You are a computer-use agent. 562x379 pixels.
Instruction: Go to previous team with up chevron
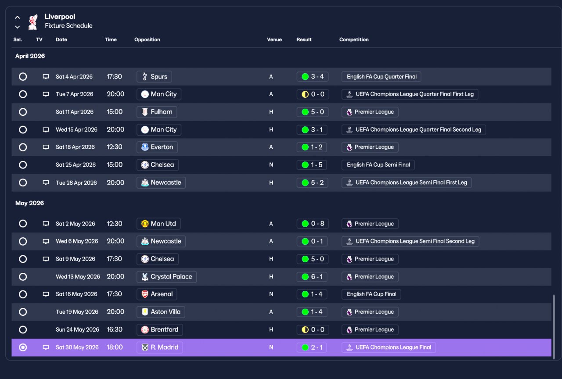tap(18, 18)
